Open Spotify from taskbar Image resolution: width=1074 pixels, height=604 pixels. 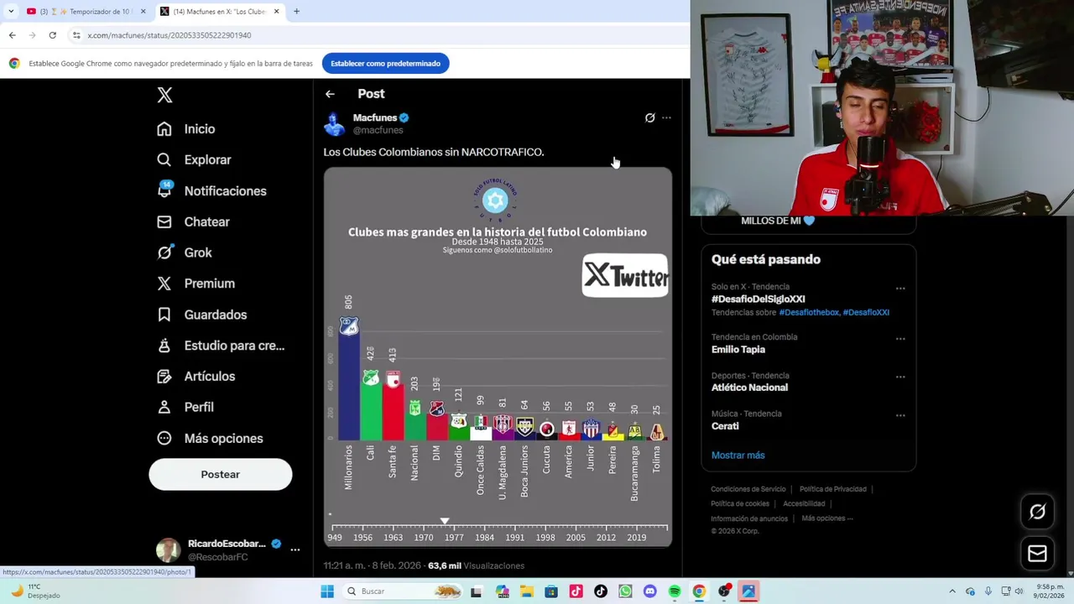675,591
